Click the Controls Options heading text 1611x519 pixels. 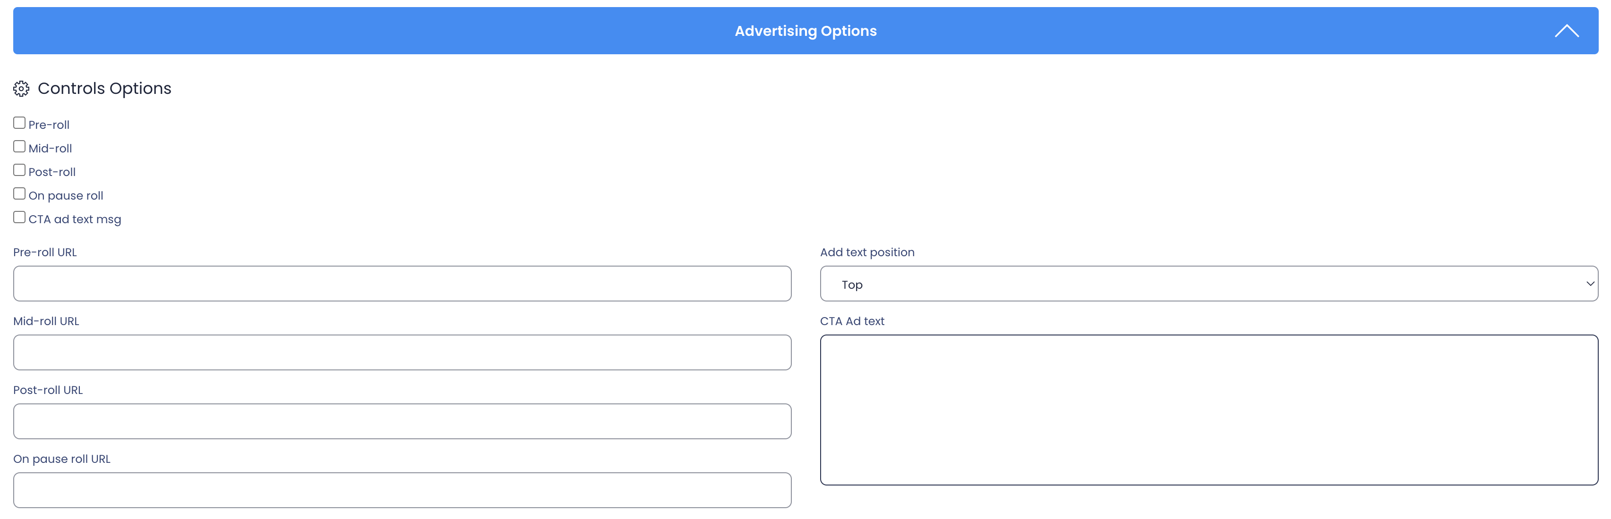click(x=104, y=89)
